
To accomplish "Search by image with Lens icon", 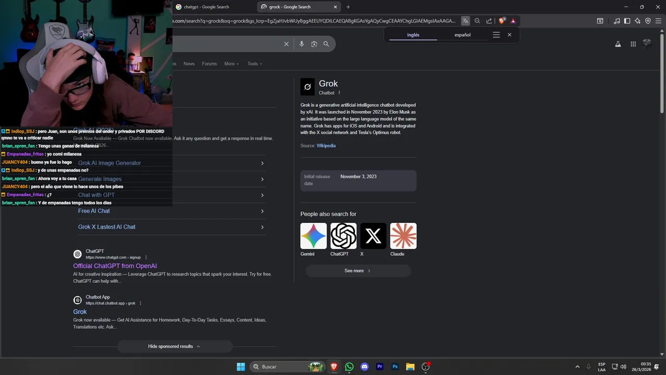I will (x=314, y=44).
